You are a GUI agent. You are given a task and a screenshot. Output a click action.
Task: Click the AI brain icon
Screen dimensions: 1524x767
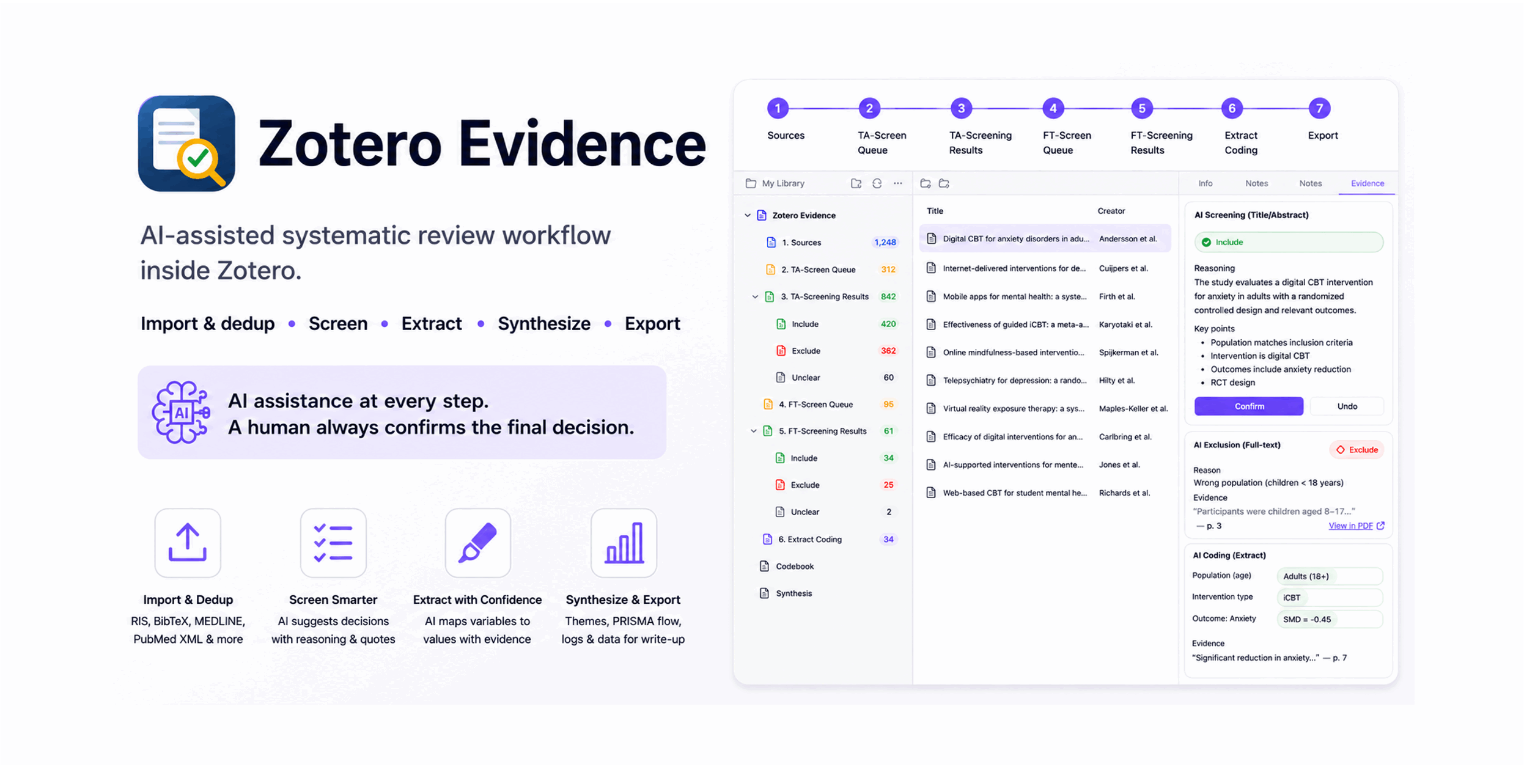181,413
